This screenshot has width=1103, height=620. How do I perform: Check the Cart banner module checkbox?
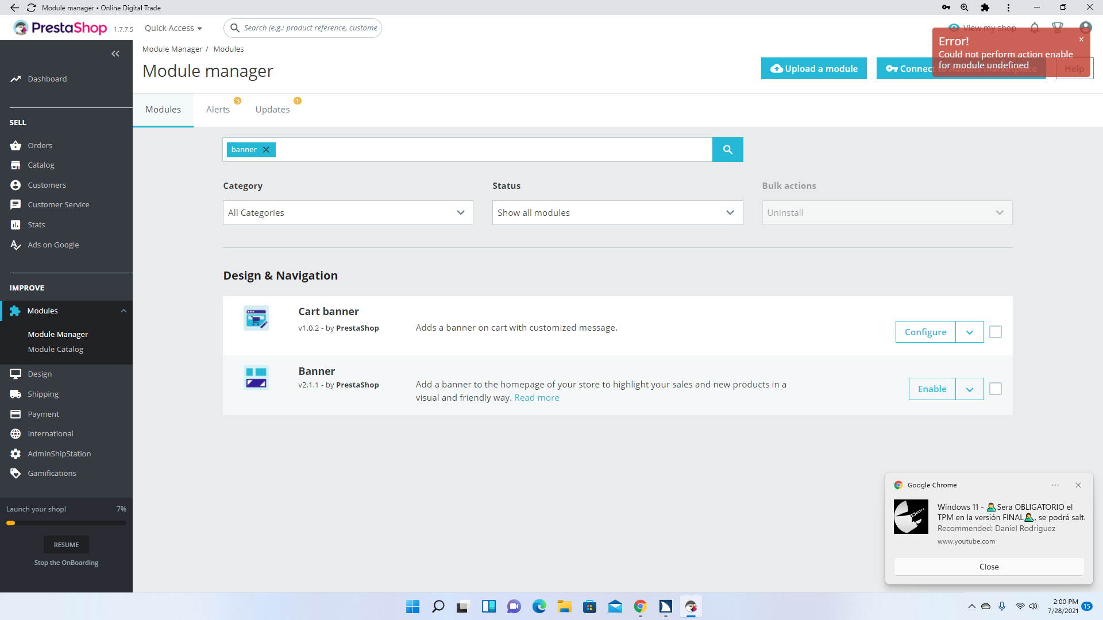996,332
